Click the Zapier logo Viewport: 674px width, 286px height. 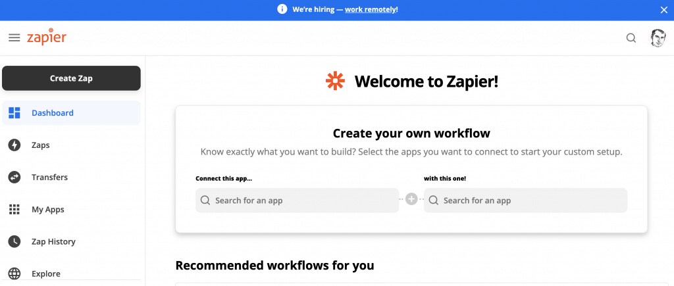(47, 37)
